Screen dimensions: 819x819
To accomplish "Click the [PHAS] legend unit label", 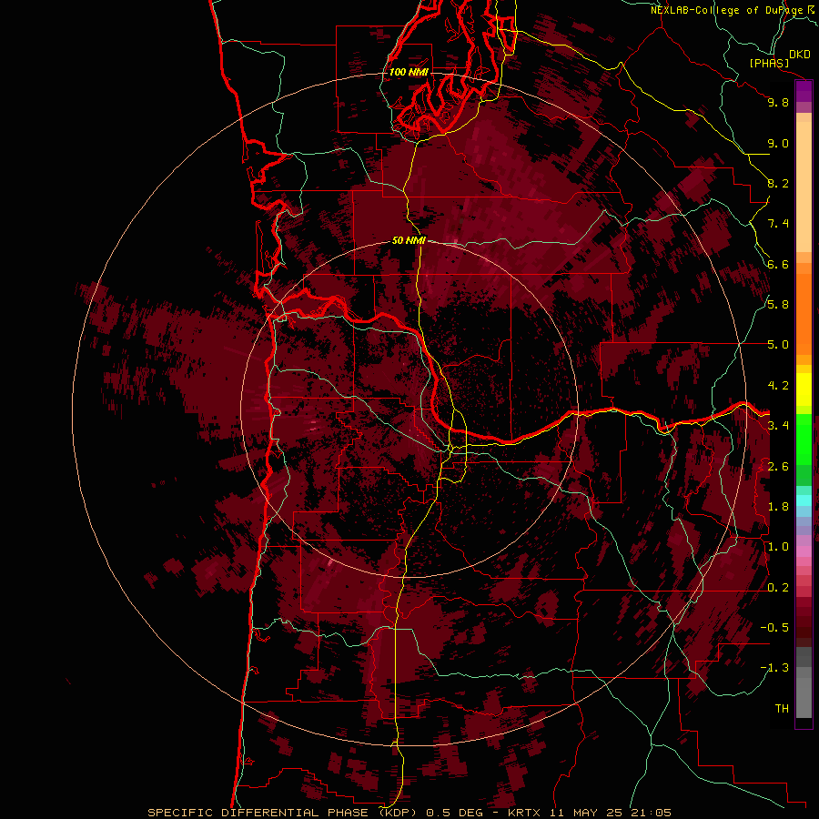I will 769,64.
